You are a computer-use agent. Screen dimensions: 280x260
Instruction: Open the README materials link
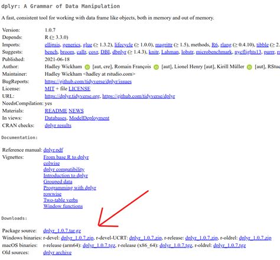point(56,111)
